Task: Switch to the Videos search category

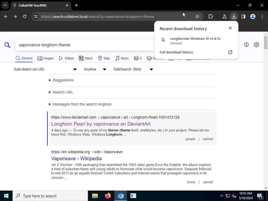Action: (x=66, y=58)
